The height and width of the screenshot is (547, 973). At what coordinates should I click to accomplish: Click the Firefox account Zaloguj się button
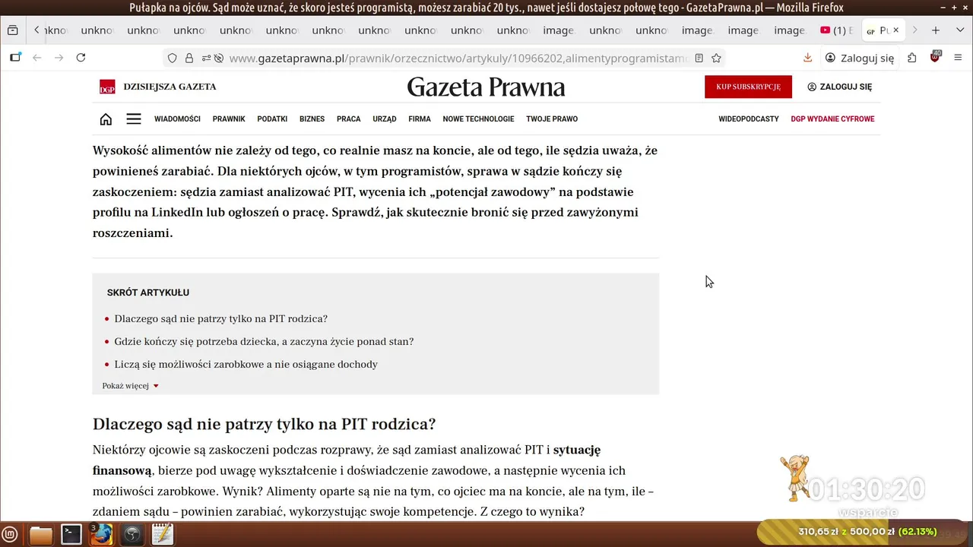(860, 58)
